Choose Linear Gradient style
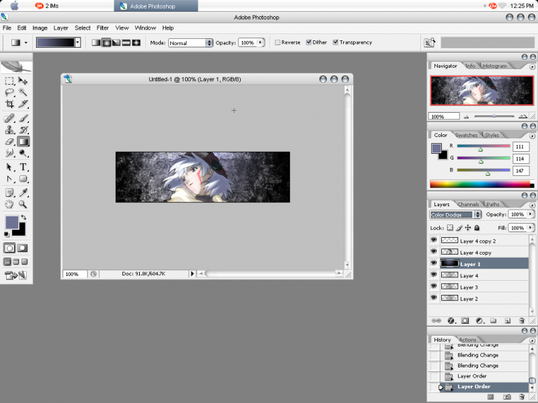538x403 pixels. coord(96,42)
